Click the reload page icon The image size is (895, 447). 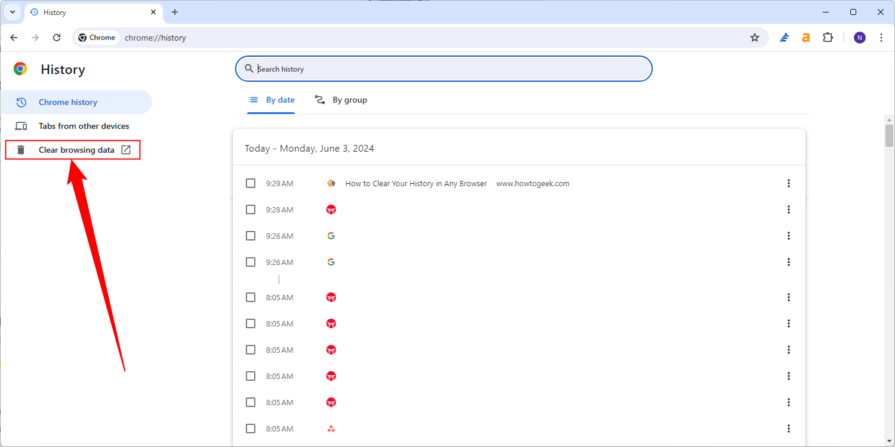[57, 38]
